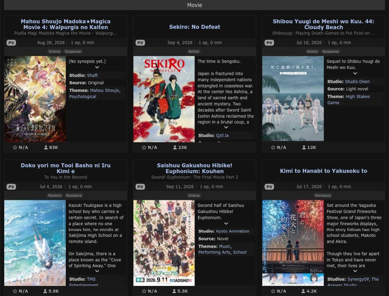This screenshot has height=296, width=389.
Task: Open the PV badge on Kimi to Hanabi card
Action: [269, 187]
